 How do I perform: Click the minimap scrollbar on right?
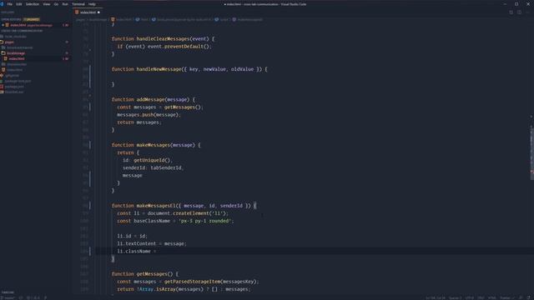tap(532, 153)
